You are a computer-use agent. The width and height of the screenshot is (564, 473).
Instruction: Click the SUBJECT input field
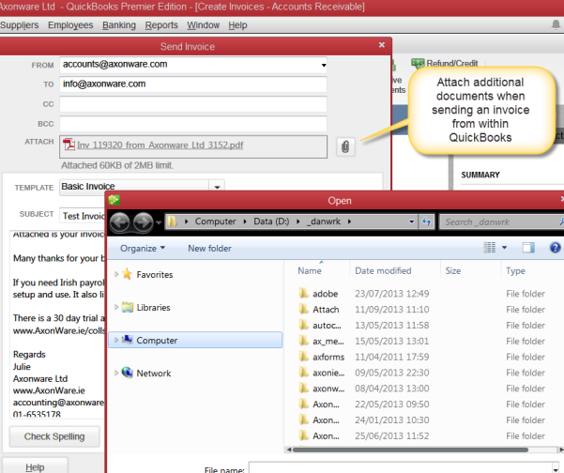coord(83,215)
